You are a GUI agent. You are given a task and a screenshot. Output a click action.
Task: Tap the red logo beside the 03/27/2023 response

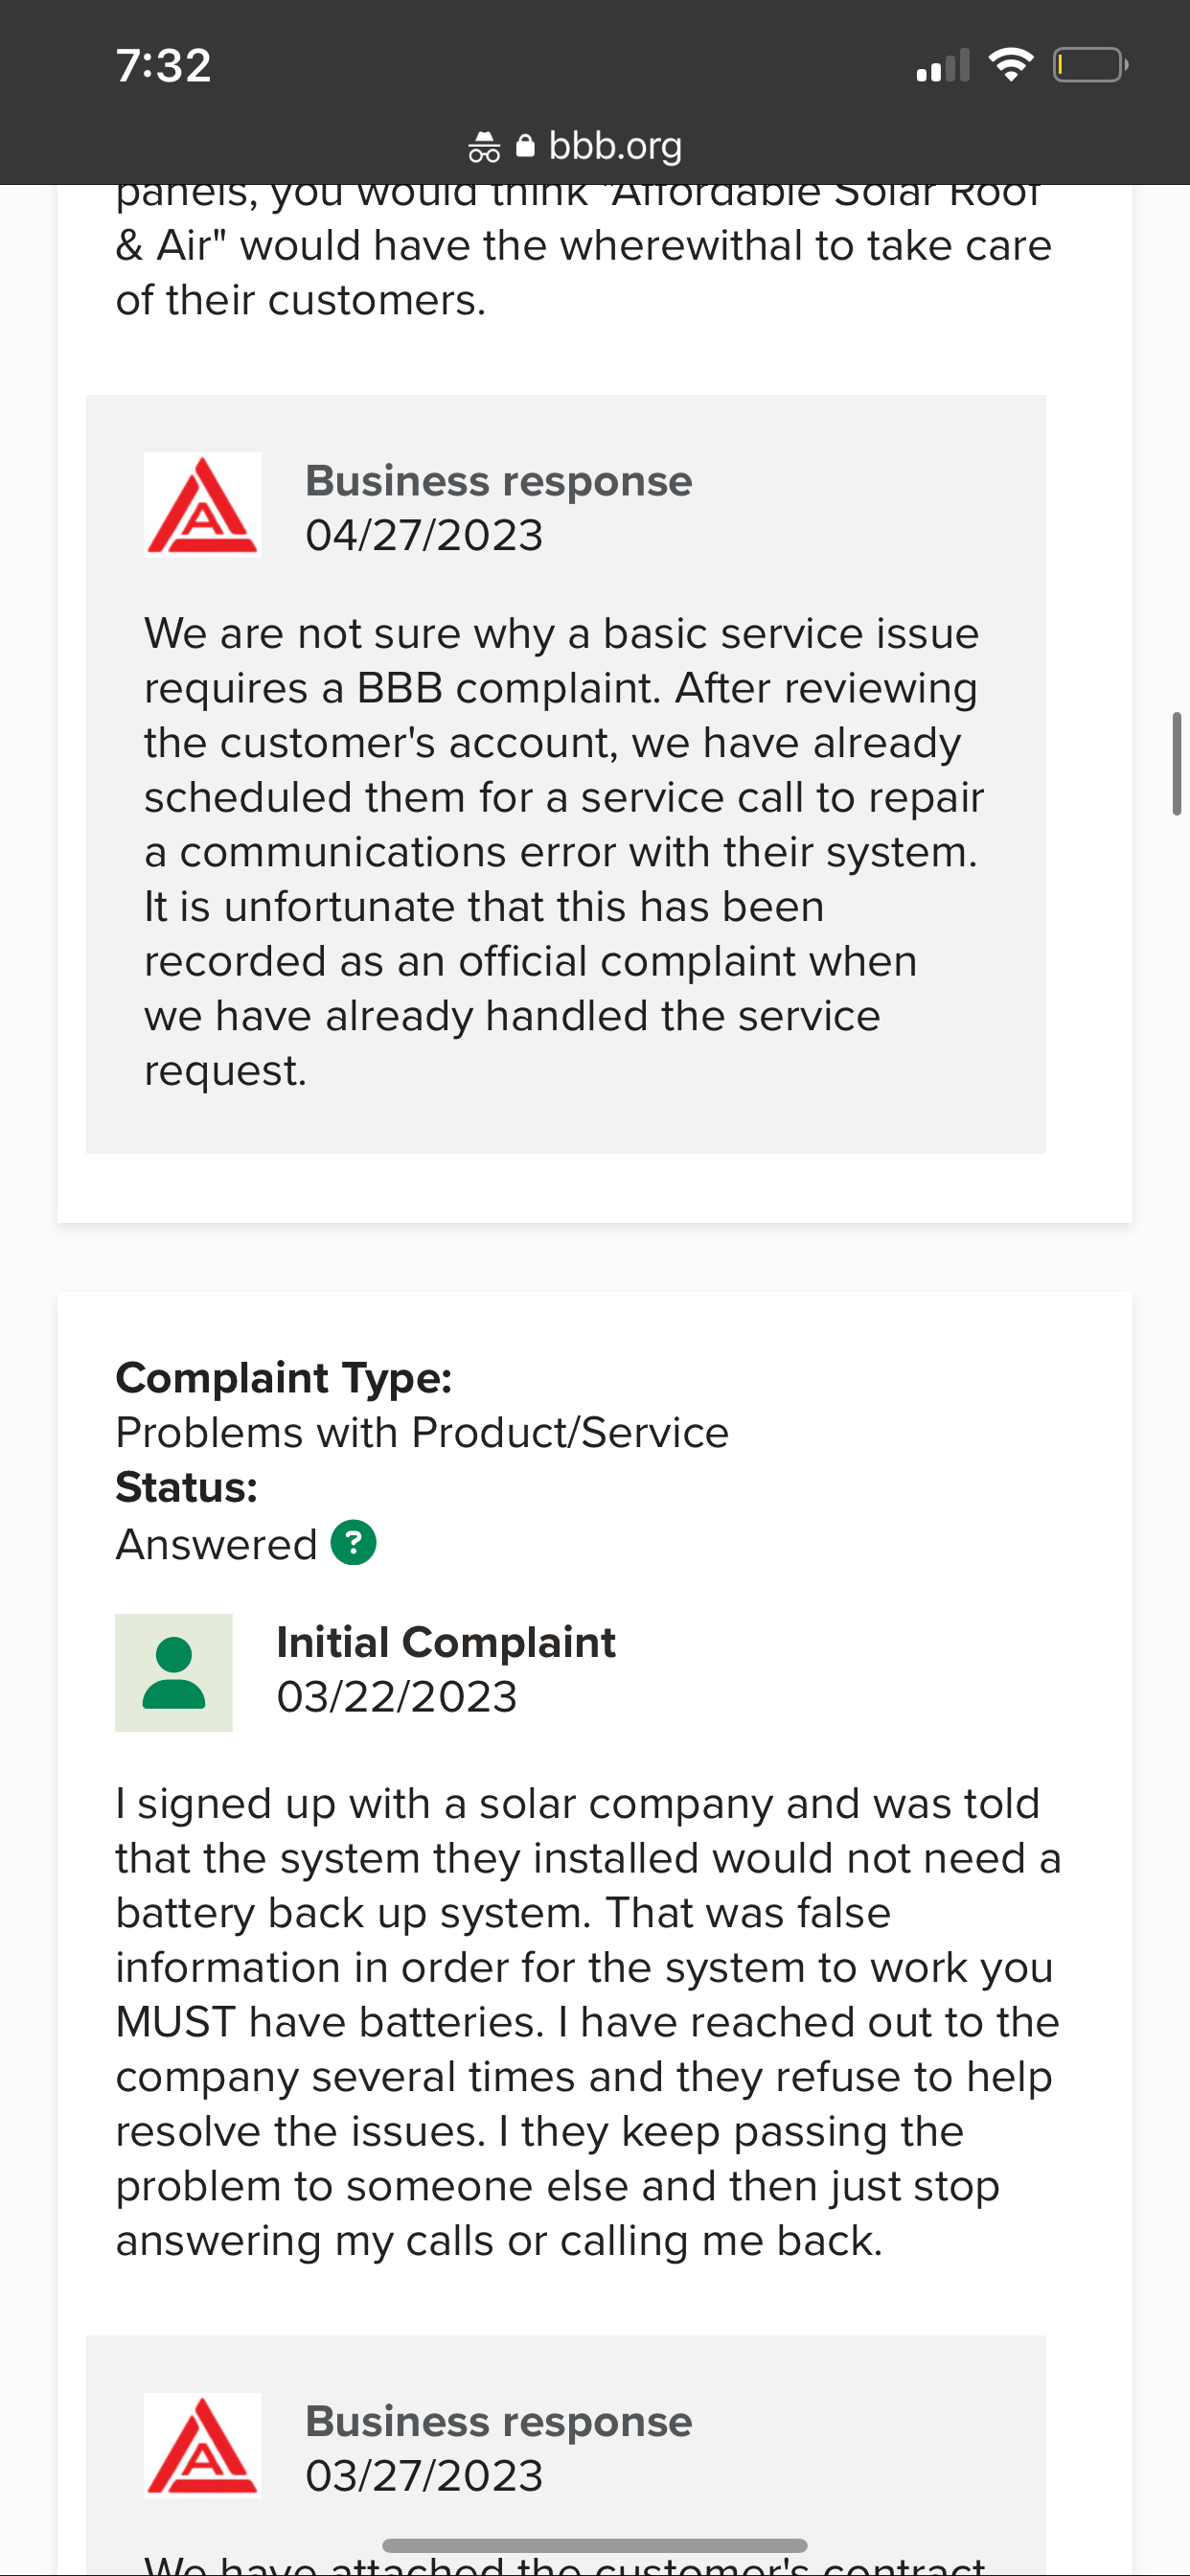[203, 2445]
